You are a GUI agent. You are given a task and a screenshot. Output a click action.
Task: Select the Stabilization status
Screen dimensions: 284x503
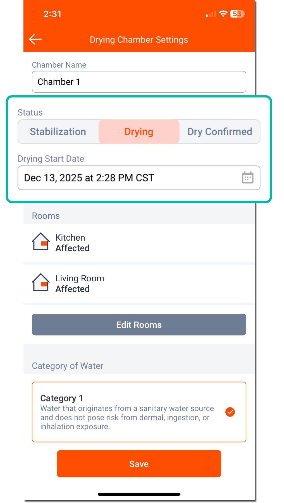(58, 132)
